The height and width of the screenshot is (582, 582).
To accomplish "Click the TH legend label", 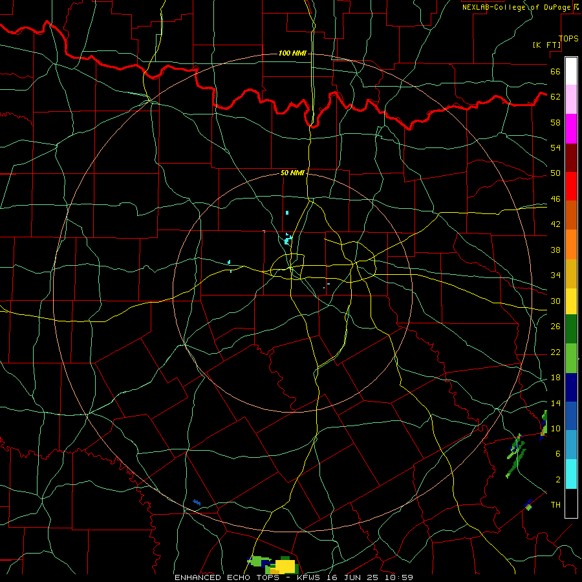I will tap(555, 504).
